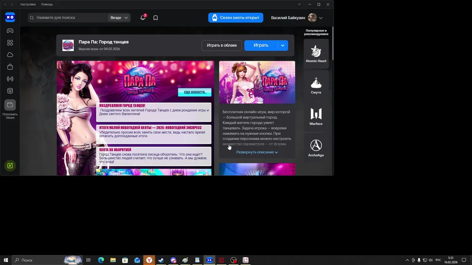The height and width of the screenshot is (265, 472).
Task: Go back with the left arrow
Action: (5, 4)
